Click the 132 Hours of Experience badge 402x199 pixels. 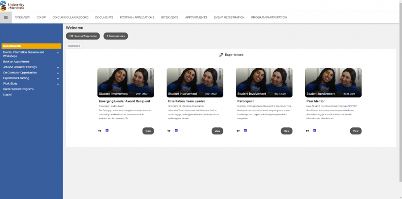point(83,36)
